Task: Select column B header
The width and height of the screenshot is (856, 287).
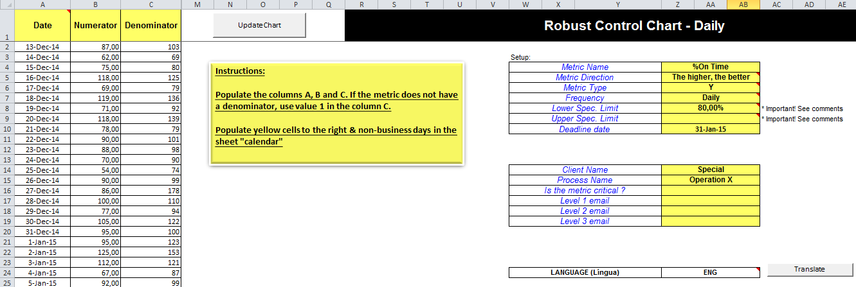Action: (95, 4)
